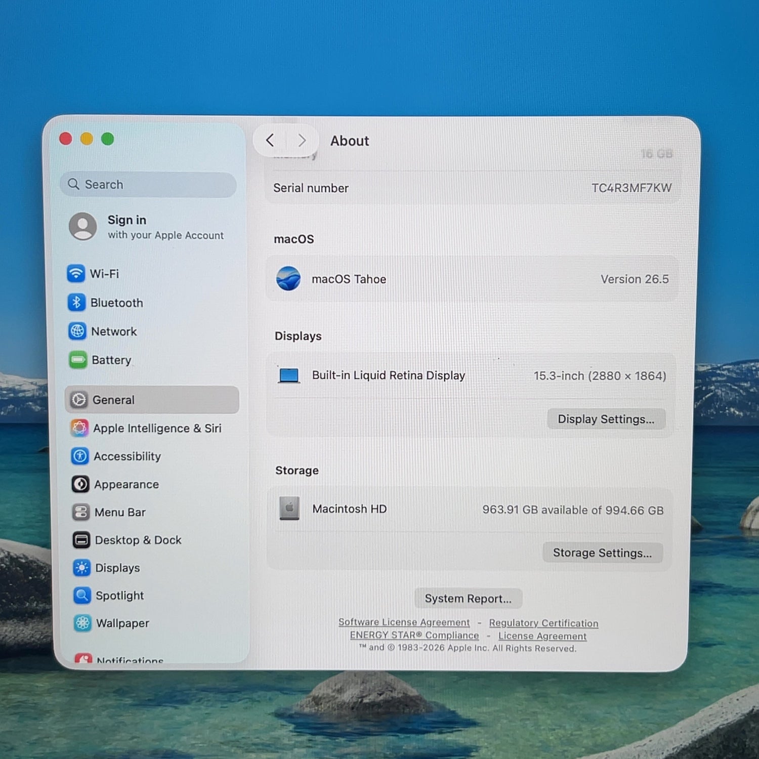Click the 'About' page title

[350, 141]
